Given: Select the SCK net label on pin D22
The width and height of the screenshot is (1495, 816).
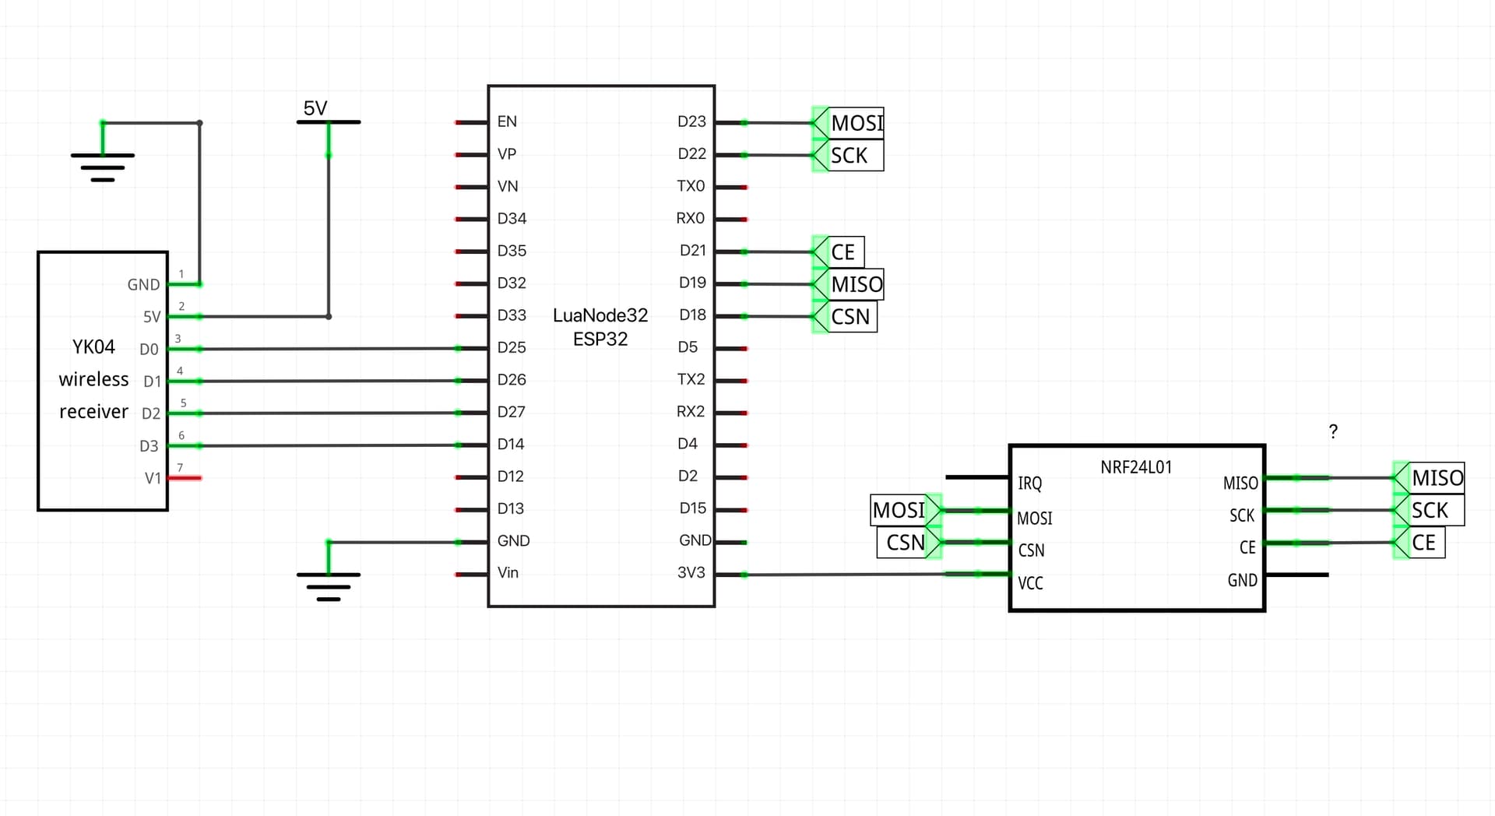Looking at the screenshot, I should (850, 155).
